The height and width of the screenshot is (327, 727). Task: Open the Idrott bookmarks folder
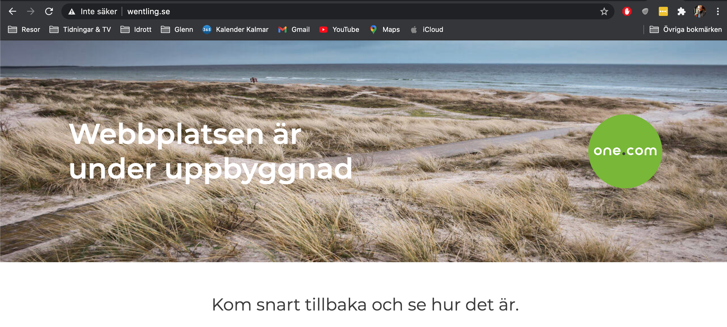[x=136, y=30]
